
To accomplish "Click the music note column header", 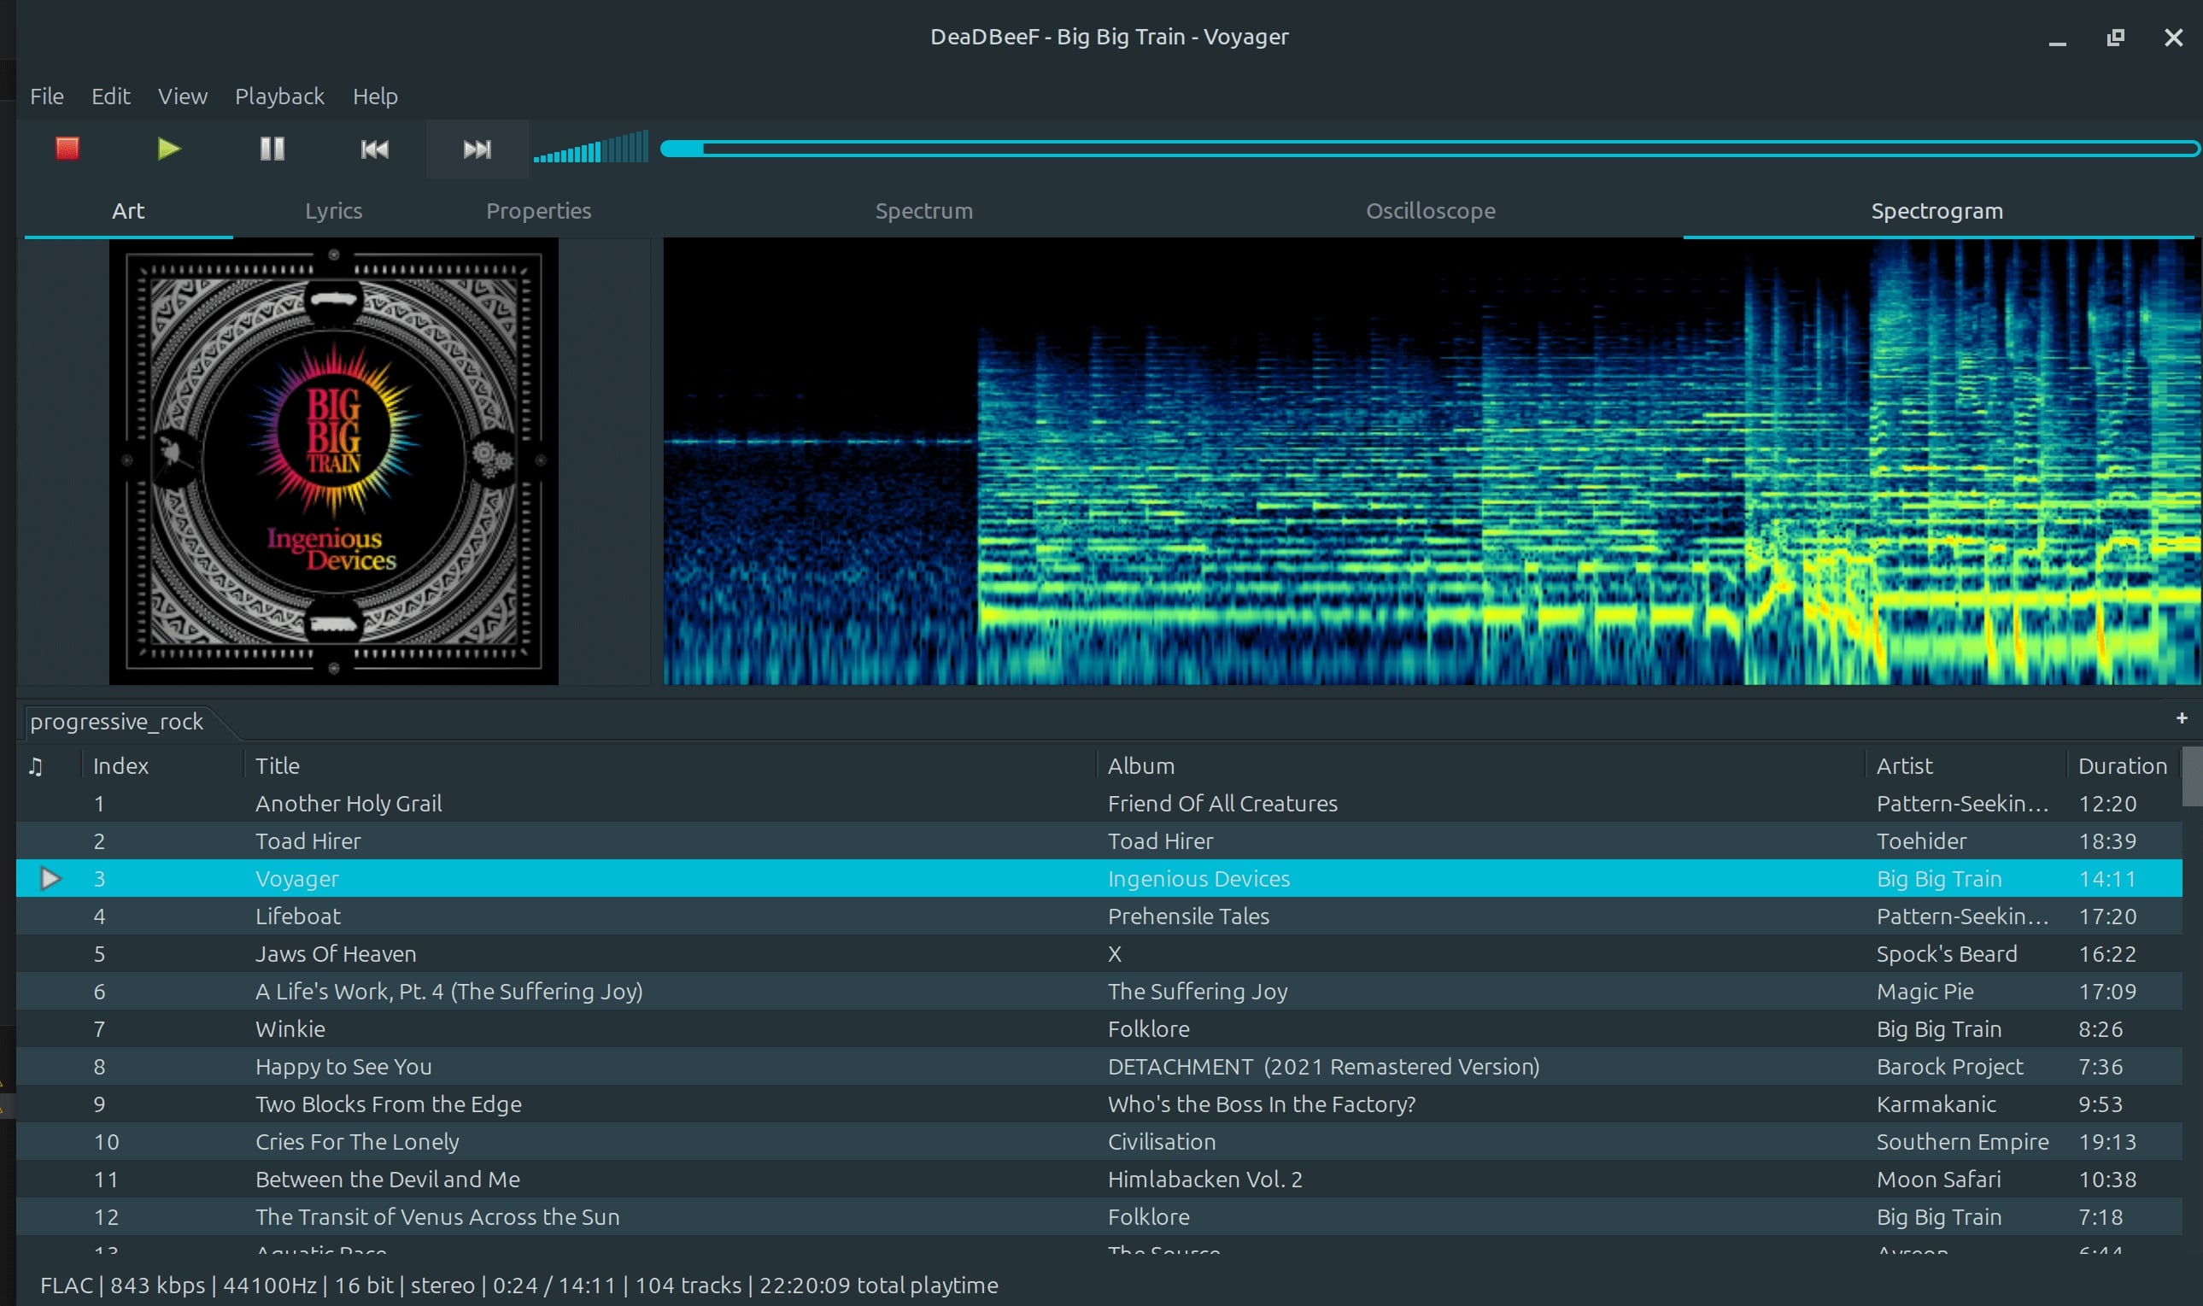I will point(35,765).
